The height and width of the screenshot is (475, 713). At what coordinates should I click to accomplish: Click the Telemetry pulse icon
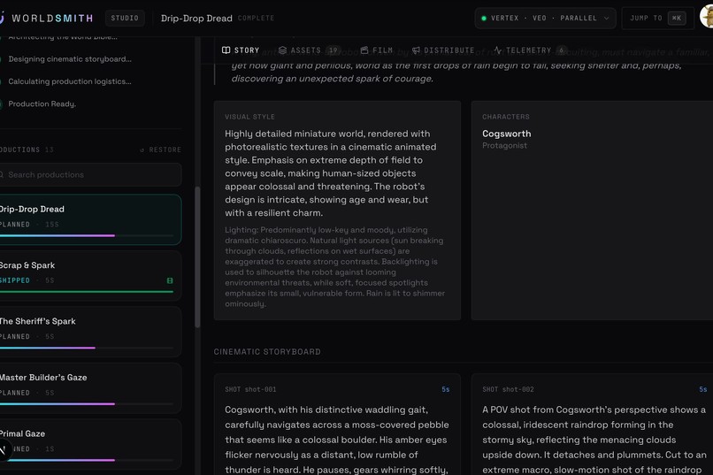pyautogui.click(x=498, y=50)
